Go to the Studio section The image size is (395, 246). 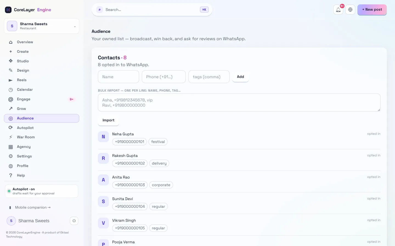point(42,61)
